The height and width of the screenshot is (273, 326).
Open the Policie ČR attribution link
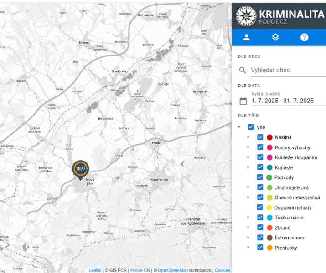tap(140, 270)
